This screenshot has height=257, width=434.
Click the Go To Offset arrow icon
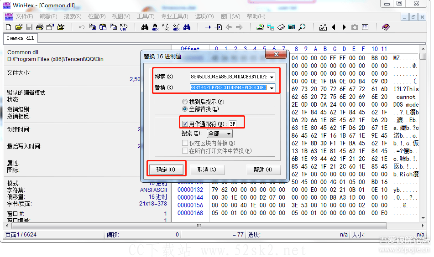coord(208,27)
